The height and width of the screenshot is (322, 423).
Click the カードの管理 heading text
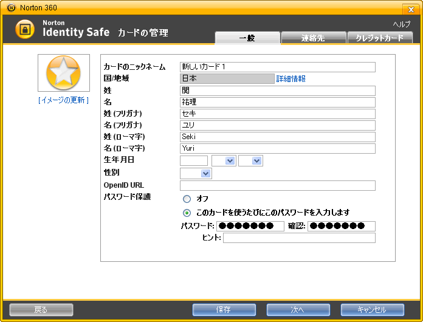coord(143,33)
